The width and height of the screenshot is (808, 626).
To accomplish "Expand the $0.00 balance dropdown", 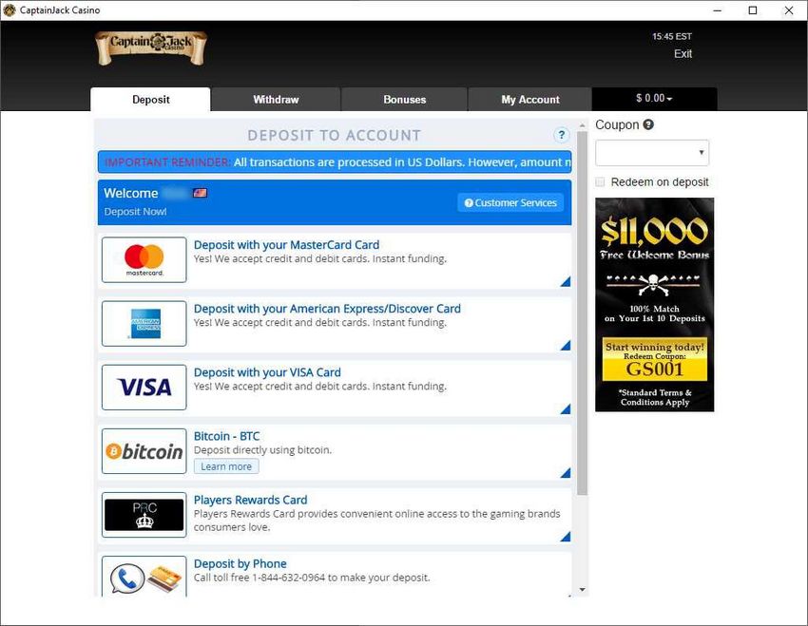I will (653, 98).
